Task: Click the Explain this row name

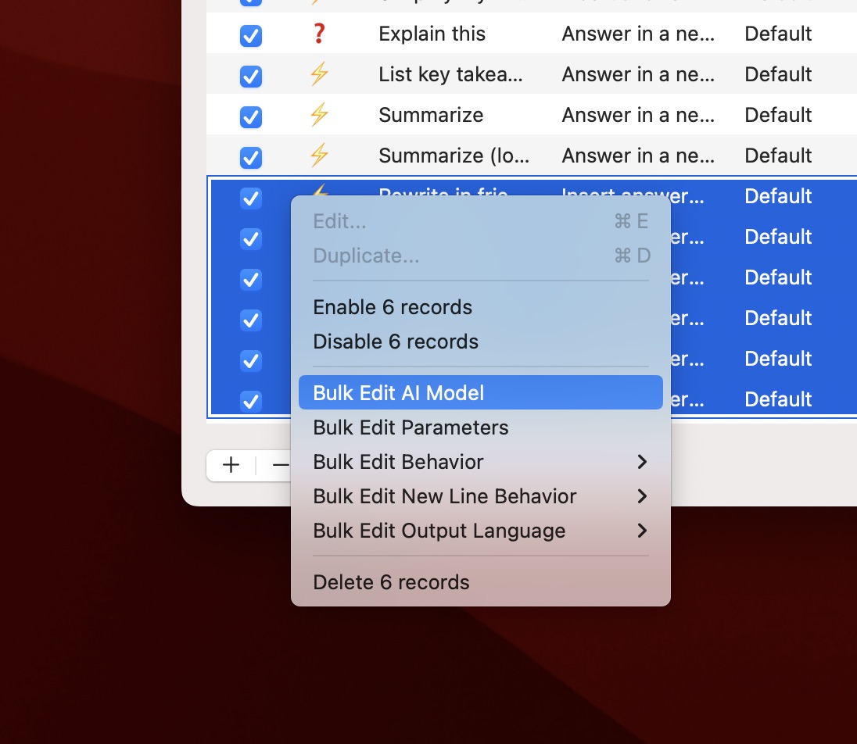Action: tap(432, 34)
